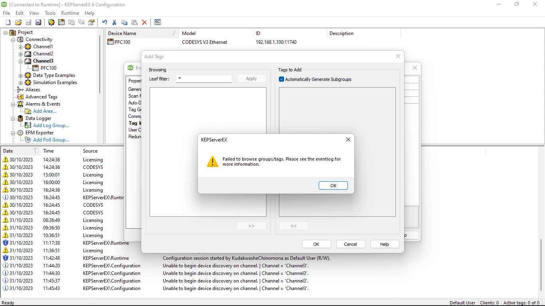This screenshot has width=545, height=306.
Task: Select the PFC100 node in tree
Action: coord(48,68)
